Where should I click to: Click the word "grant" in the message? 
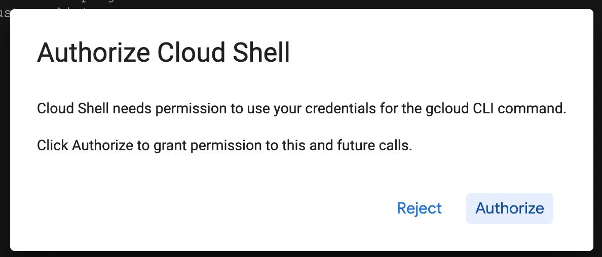tap(152, 146)
